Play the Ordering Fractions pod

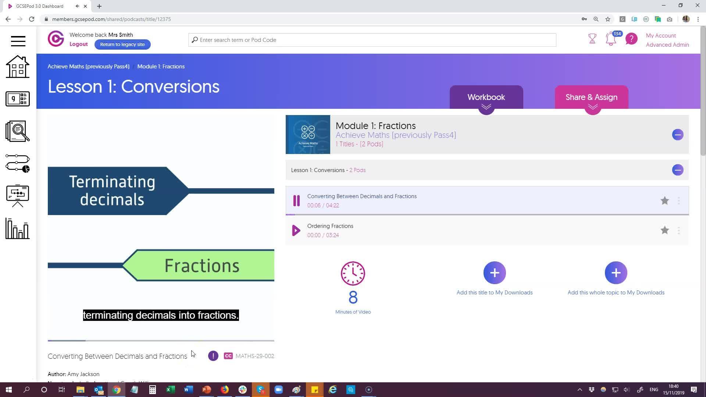tap(296, 230)
